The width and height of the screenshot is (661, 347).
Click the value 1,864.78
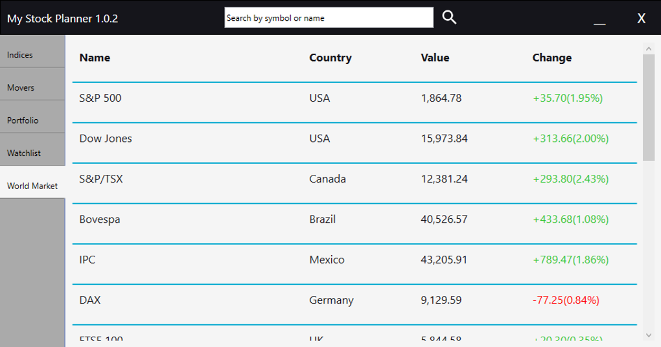pyautogui.click(x=441, y=98)
